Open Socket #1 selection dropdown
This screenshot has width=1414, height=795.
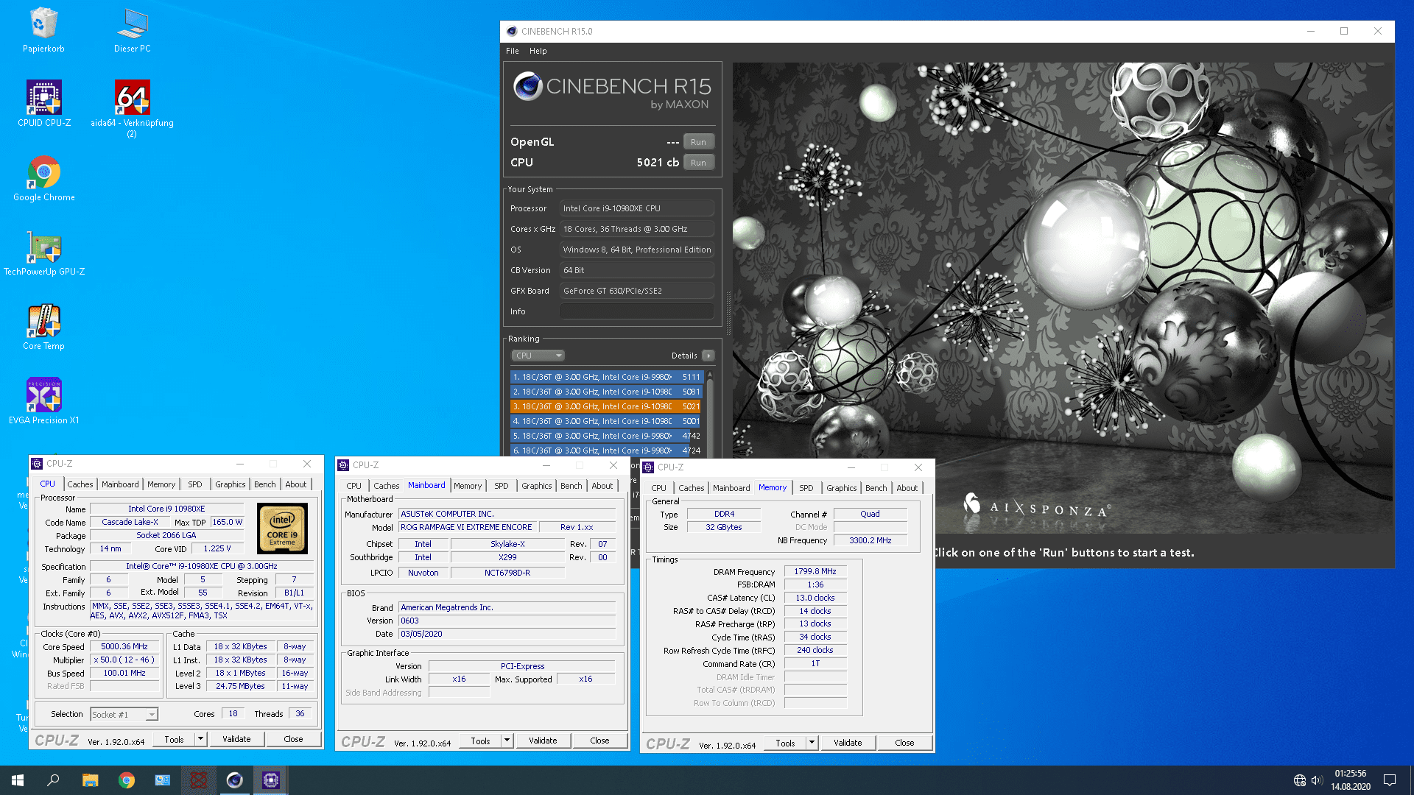pyautogui.click(x=124, y=714)
